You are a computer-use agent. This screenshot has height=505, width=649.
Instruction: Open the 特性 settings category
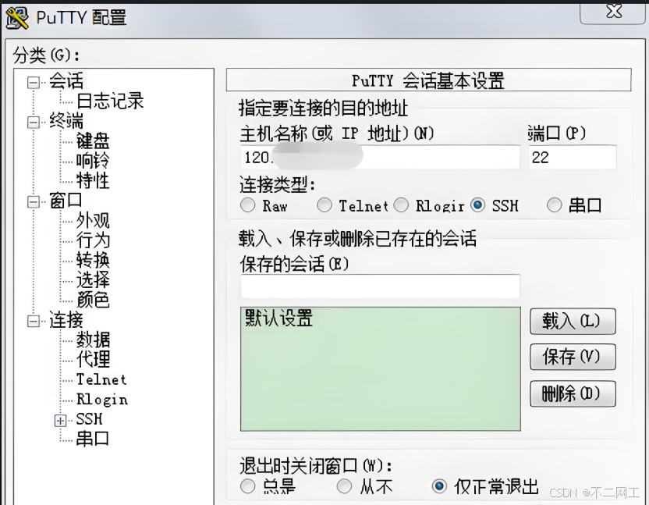pyautogui.click(x=93, y=180)
